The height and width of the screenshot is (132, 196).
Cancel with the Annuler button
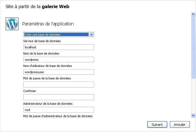click(179, 124)
